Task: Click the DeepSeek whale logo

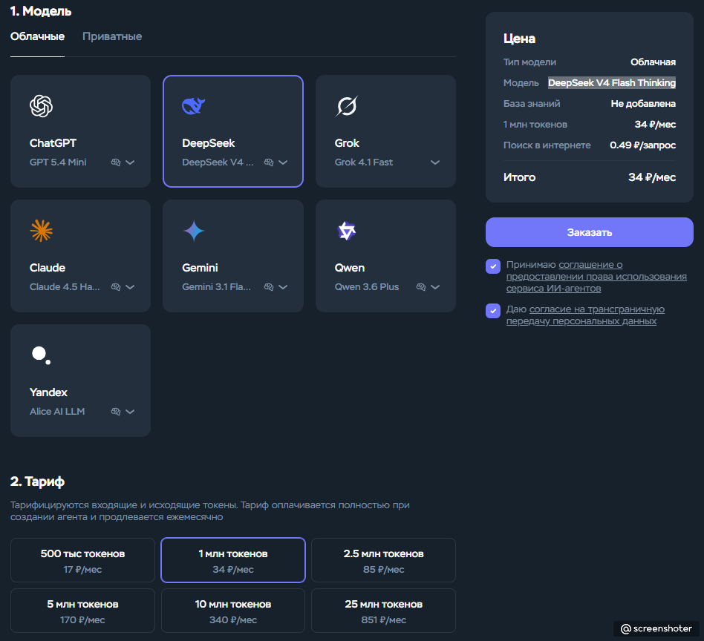Action: [x=194, y=106]
